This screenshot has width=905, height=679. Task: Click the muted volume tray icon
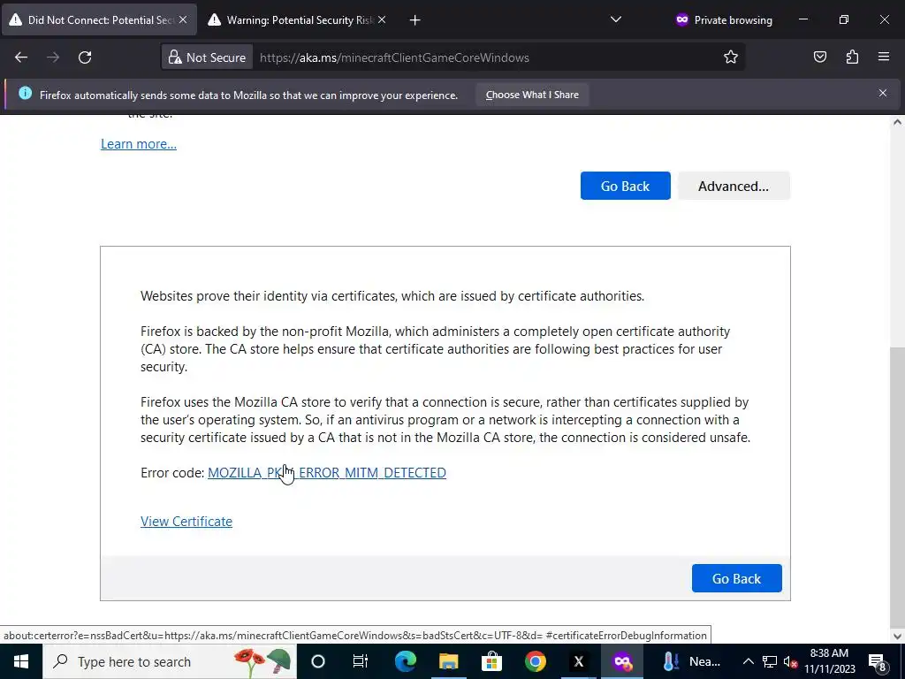pyautogui.click(x=790, y=661)
